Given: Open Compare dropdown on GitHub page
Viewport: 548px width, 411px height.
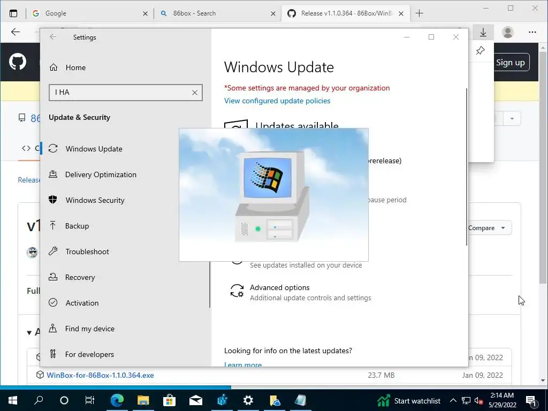Looking at the screenshot, I should tap(490, 228).
